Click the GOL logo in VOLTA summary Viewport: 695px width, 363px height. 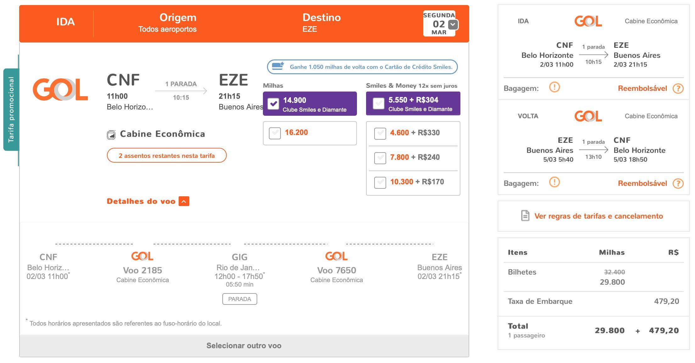click(588, 116)
